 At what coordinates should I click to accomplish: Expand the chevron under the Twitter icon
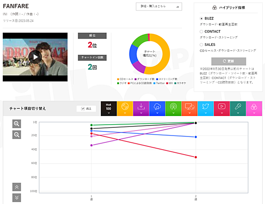[x=206, y=113]
